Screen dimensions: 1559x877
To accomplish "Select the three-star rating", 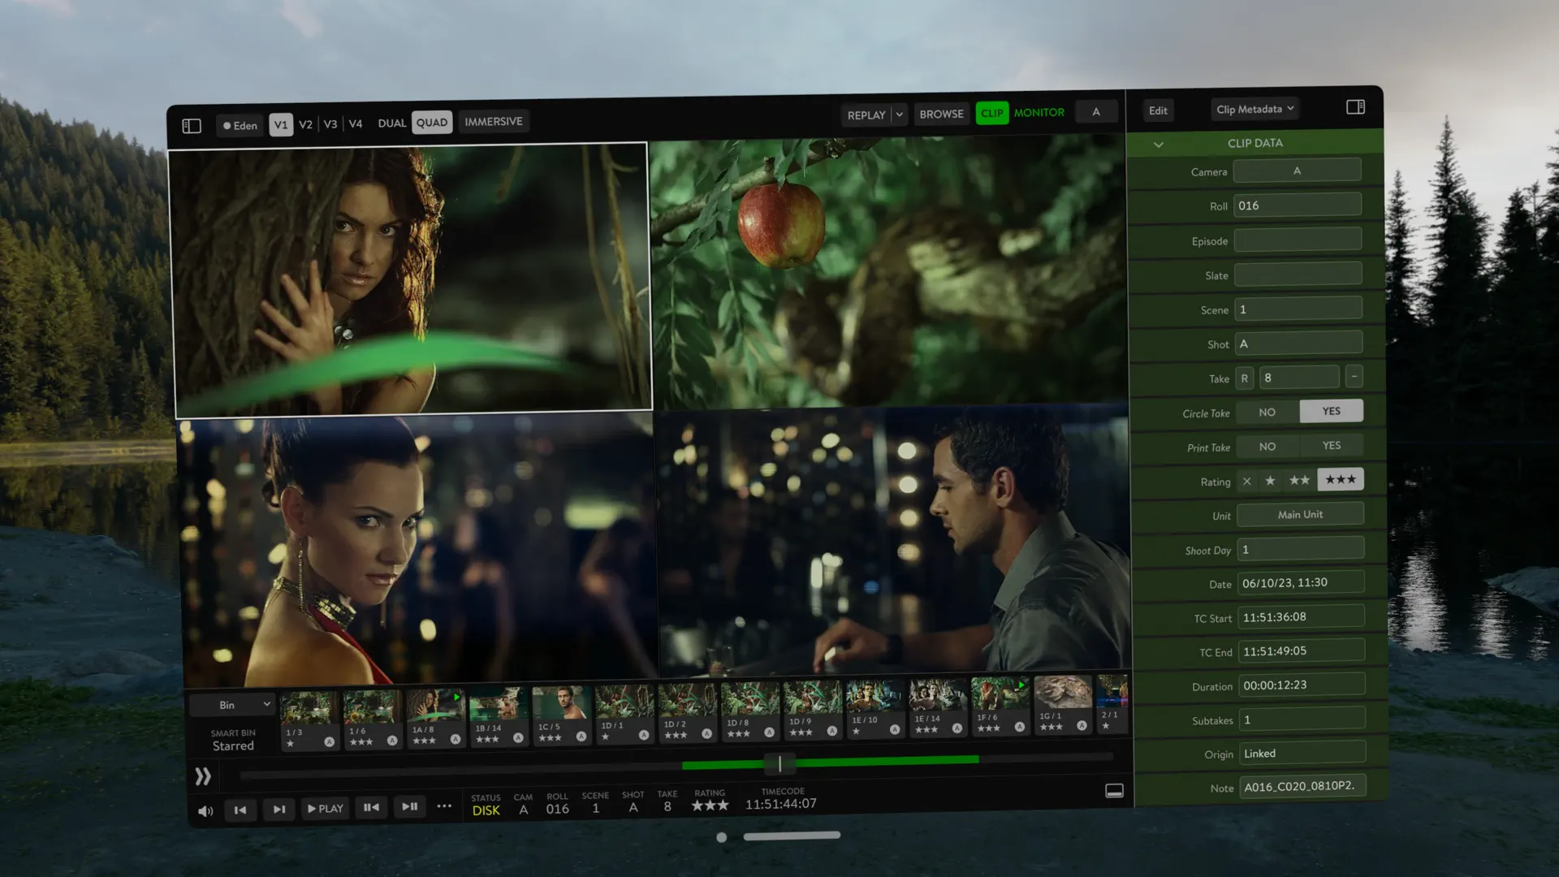I will point(1340,480).
